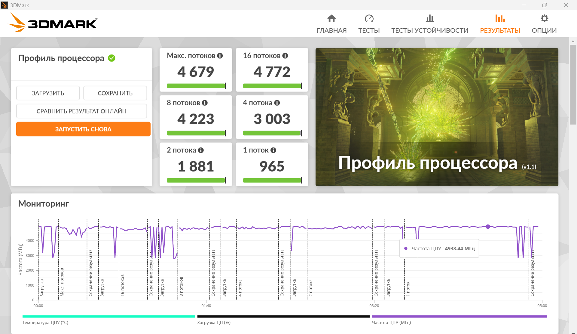Click the Частота ЦПУ 4938.44 МГц tooltip
577x334 pixels.
click(439, 248)
